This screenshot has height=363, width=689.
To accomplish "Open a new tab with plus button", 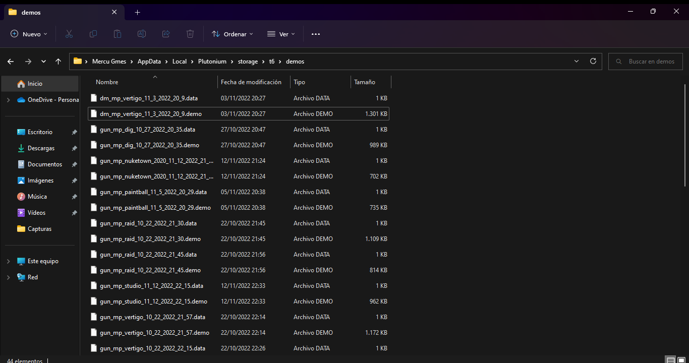I will point(137,12).
